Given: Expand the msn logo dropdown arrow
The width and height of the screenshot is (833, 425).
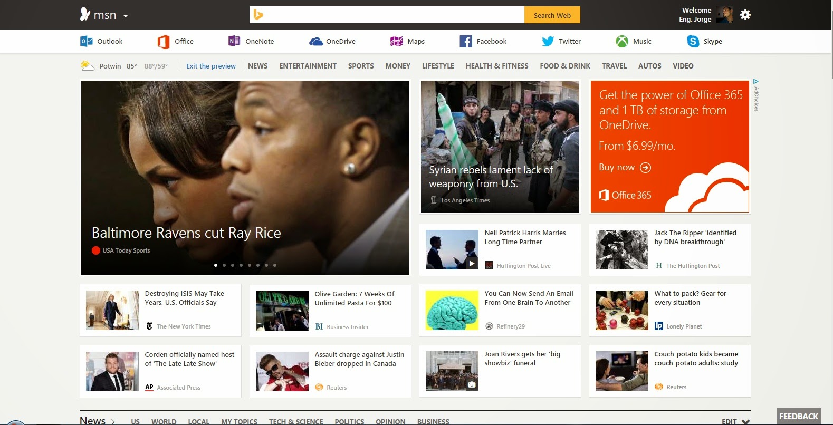Looking at the screenshot, I should pos(126,16).
